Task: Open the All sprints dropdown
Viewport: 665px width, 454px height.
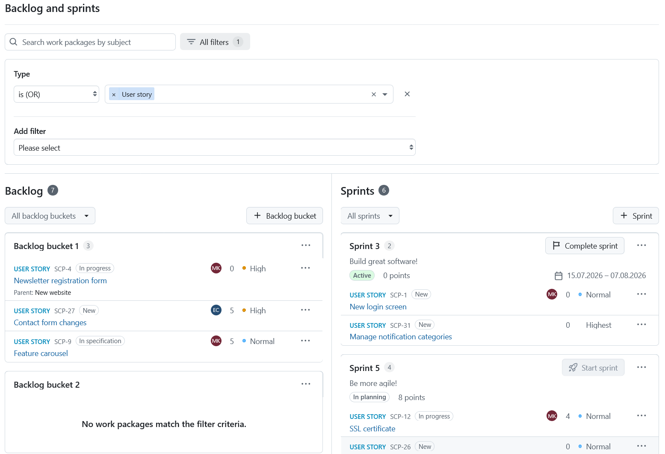Action: coord(370,216)
